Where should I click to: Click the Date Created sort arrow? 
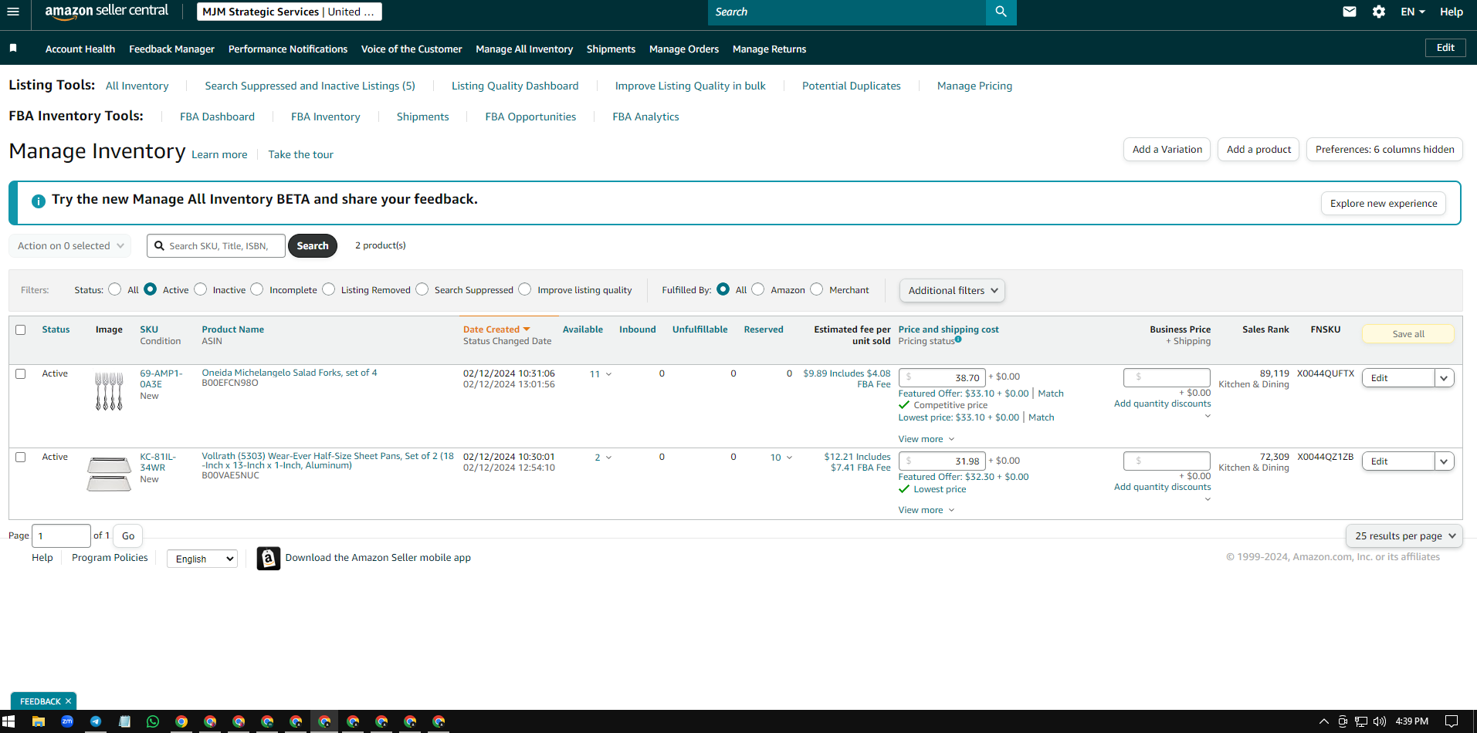click(x=527, y=329)
